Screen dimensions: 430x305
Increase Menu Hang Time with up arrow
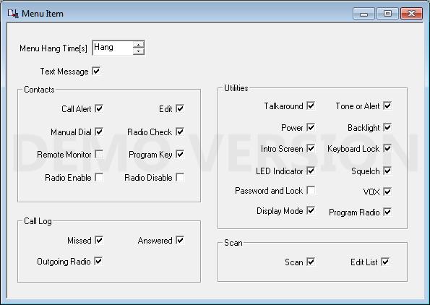139,45
